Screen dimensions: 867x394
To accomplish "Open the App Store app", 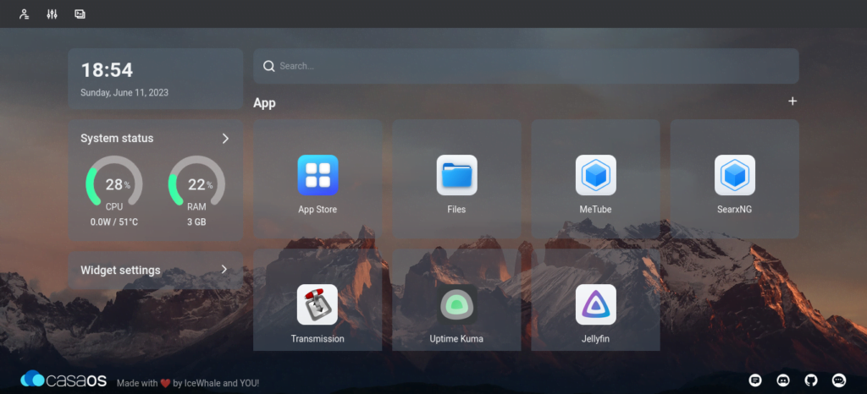I will coord(318,176).
